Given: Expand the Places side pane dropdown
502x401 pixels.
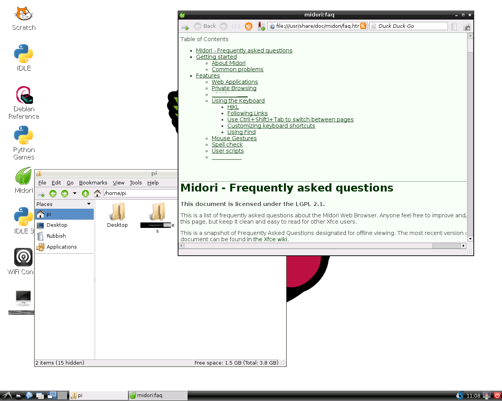Looking at the screenshot, I should pos(89,204).
